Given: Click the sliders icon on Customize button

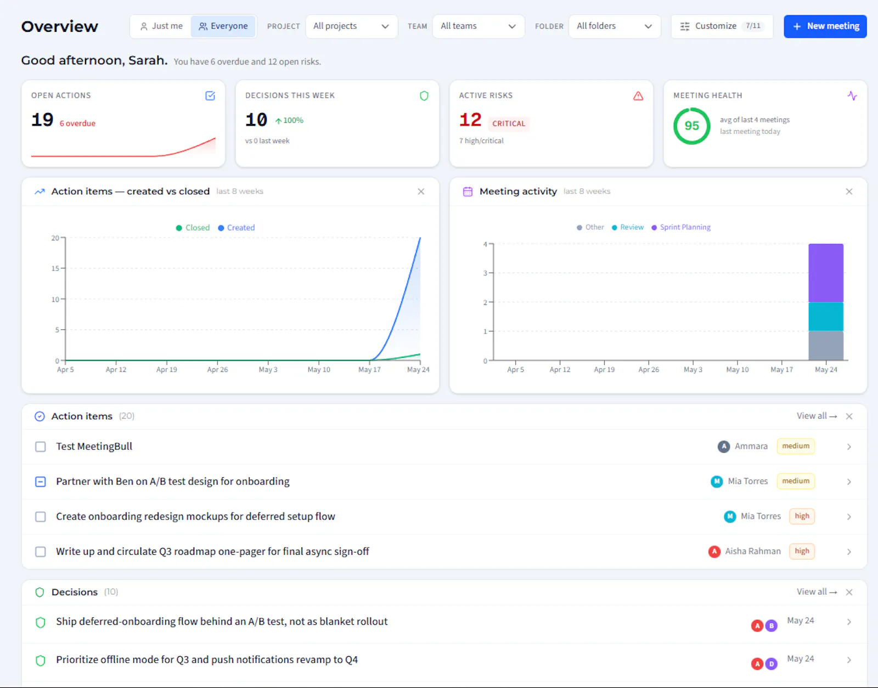Looking at the screenshot, I should [685, 26].
